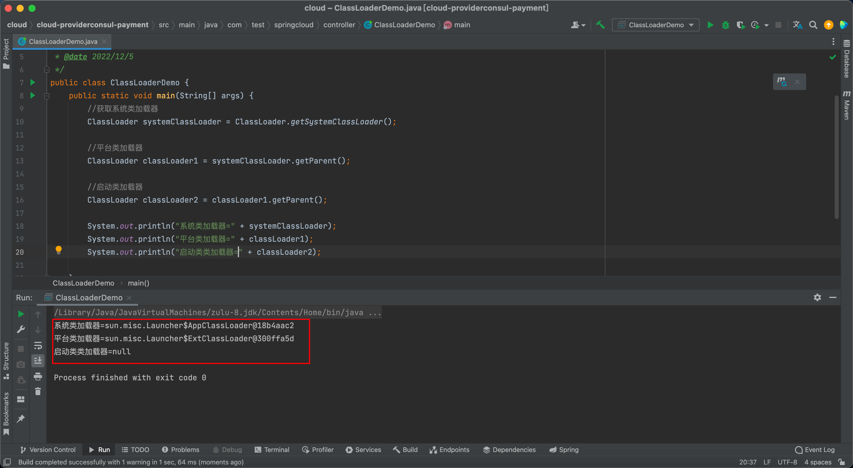Hide the Run tool window with minus icon
The height and width of the screenshot is (468, 853).
tap(833, 297)
